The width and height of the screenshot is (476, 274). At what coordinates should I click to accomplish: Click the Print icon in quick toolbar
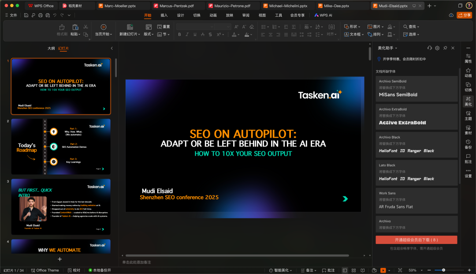point(41,15)
